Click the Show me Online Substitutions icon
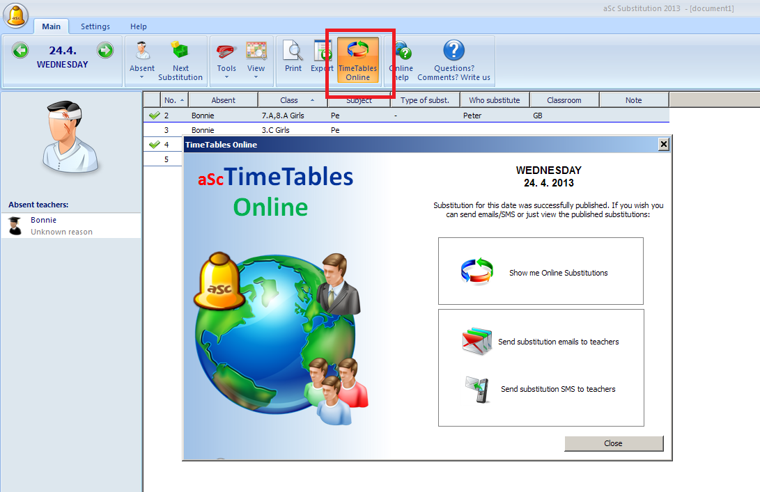The height and width of the screenshot is (492, 760). point(476,271)
